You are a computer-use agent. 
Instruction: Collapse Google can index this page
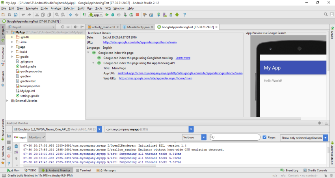88,53
